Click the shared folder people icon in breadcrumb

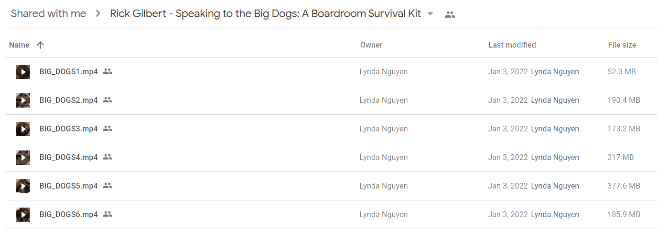point(450,14)
